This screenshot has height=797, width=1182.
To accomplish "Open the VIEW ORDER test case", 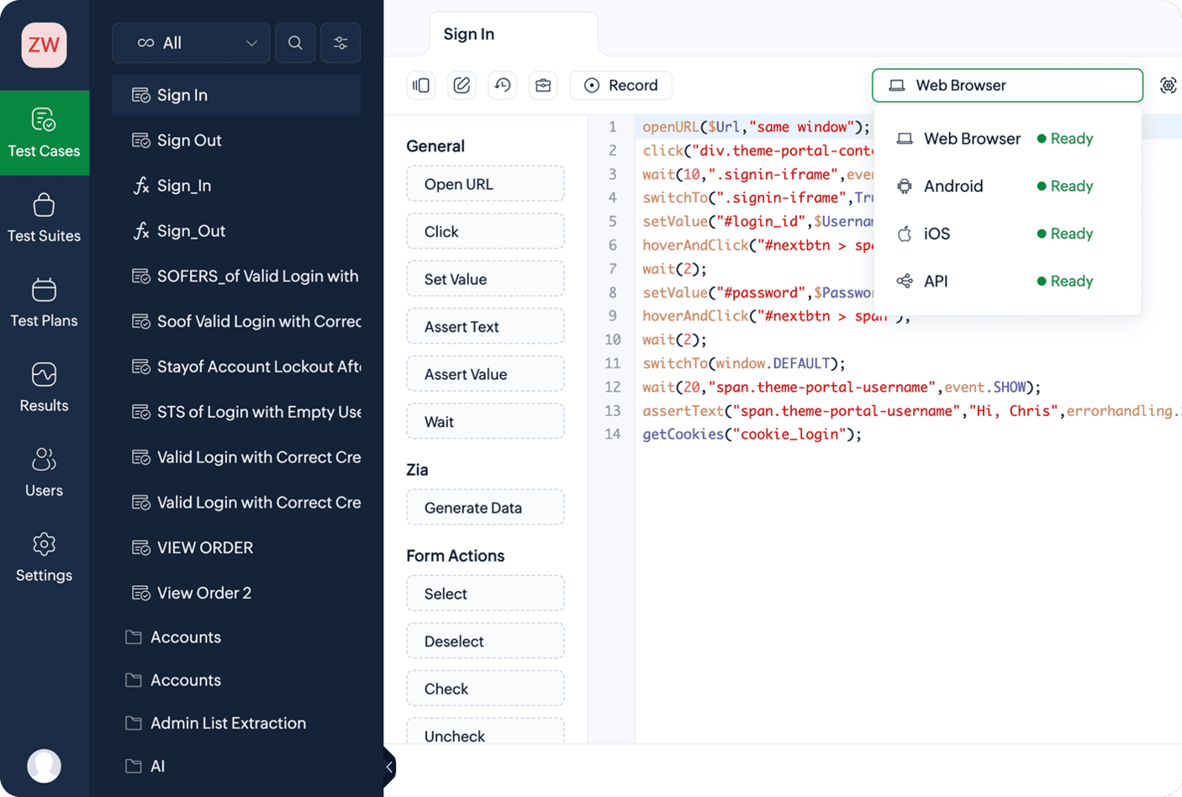I will (236, 548).
